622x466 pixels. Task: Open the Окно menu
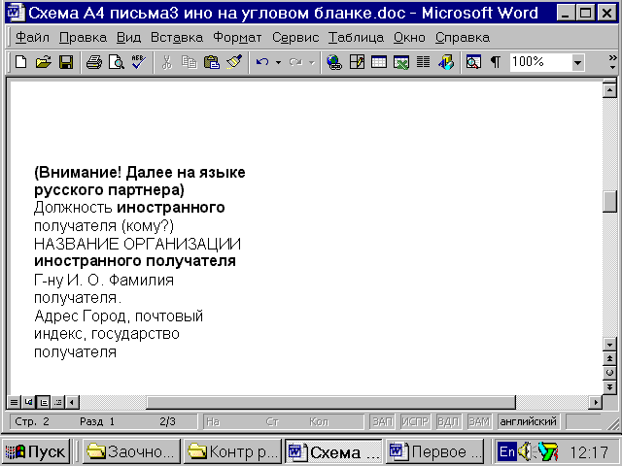[x=409, y=38]
